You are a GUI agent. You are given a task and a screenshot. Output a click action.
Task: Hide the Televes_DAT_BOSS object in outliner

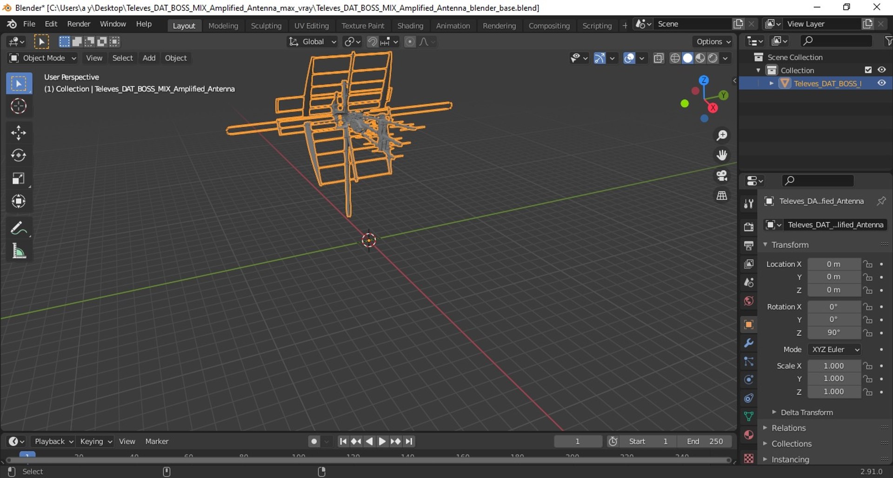[x=881, y=83]
